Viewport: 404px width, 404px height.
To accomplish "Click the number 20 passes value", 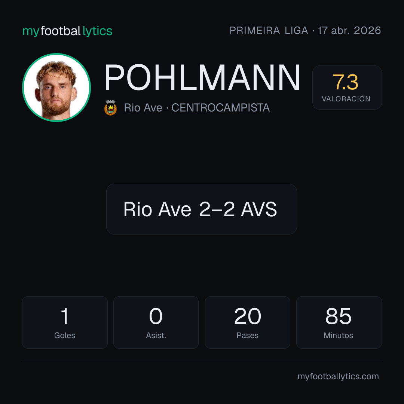I will pyautogui.click(x=247, y=316).
